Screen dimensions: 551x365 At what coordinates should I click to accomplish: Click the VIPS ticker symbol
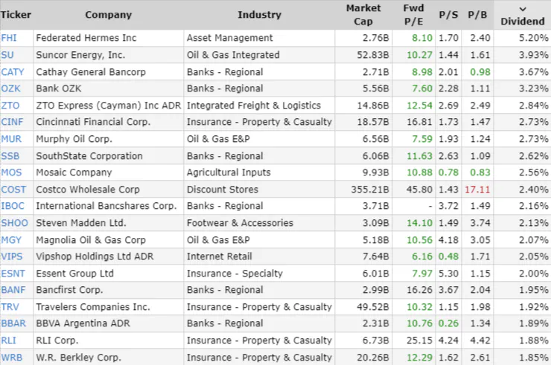click(x=12, y=256)
